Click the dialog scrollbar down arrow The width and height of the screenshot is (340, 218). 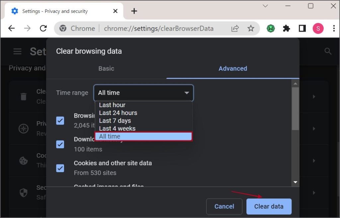[x=295, y=182]
